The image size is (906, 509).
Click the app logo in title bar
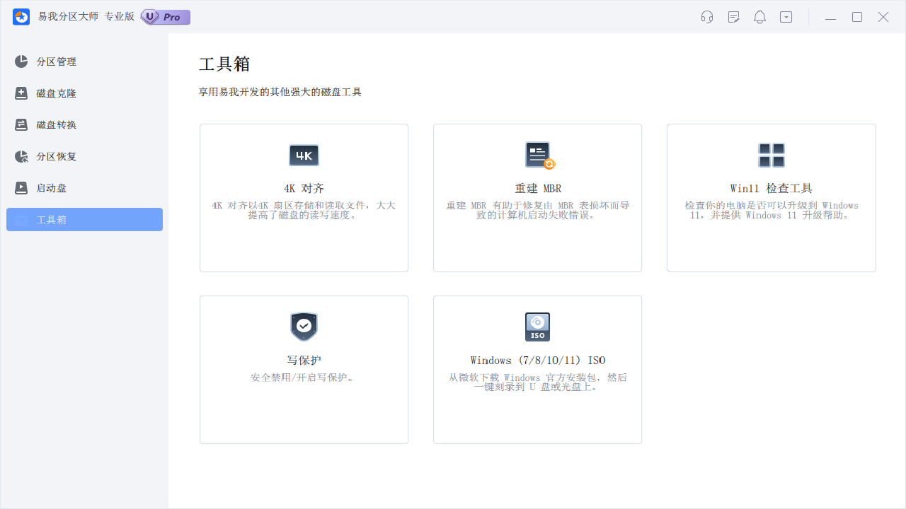[x=21, y=16]
